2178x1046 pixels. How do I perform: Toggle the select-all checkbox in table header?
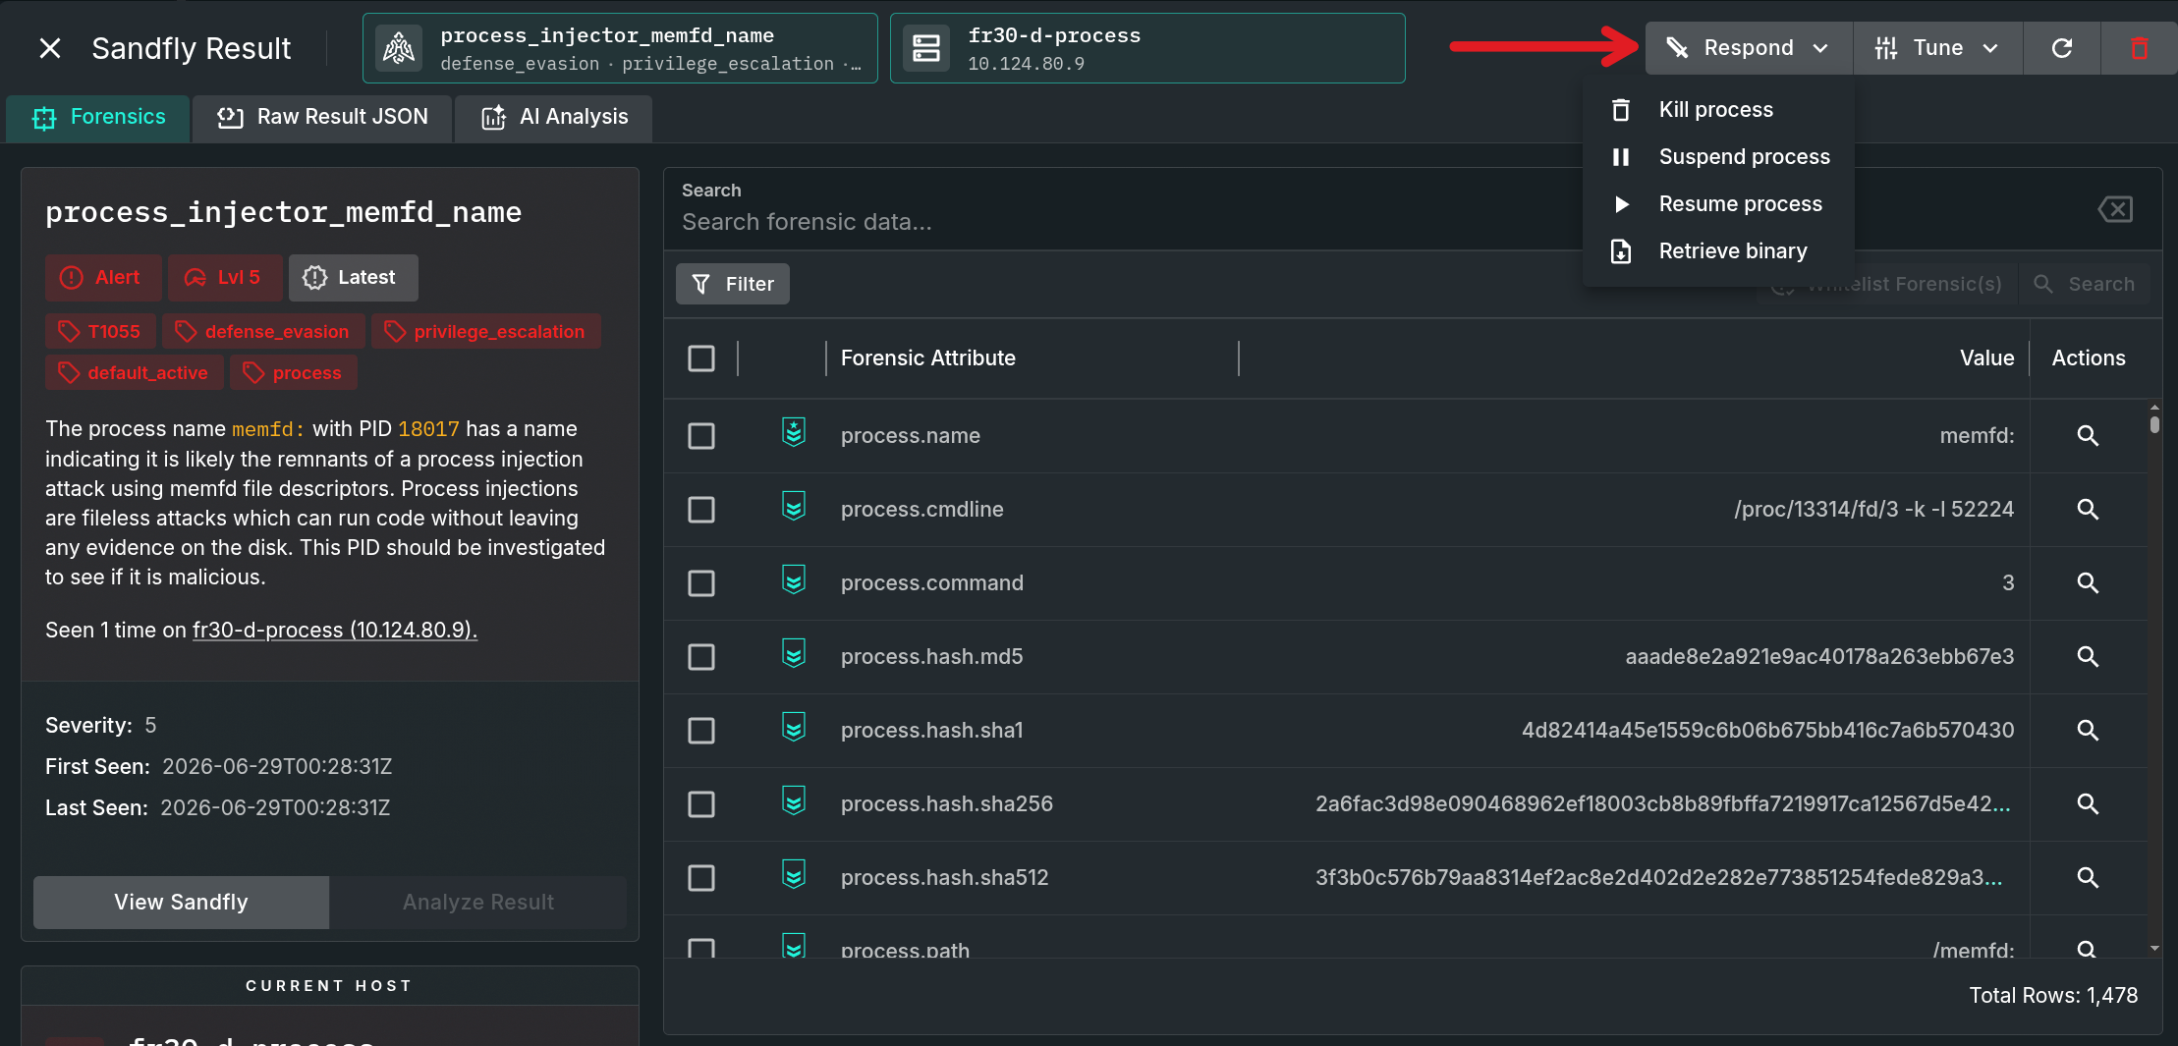coord(701,358)
